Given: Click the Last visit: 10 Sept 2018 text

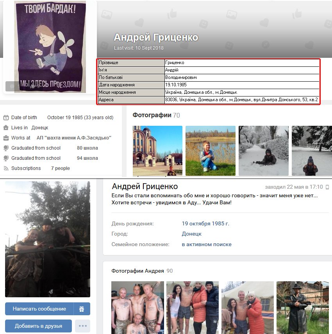Looking at the screenshot, I should coord(139,48).
